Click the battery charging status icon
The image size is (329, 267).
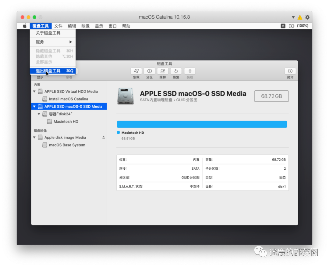[x=292, y=26]
